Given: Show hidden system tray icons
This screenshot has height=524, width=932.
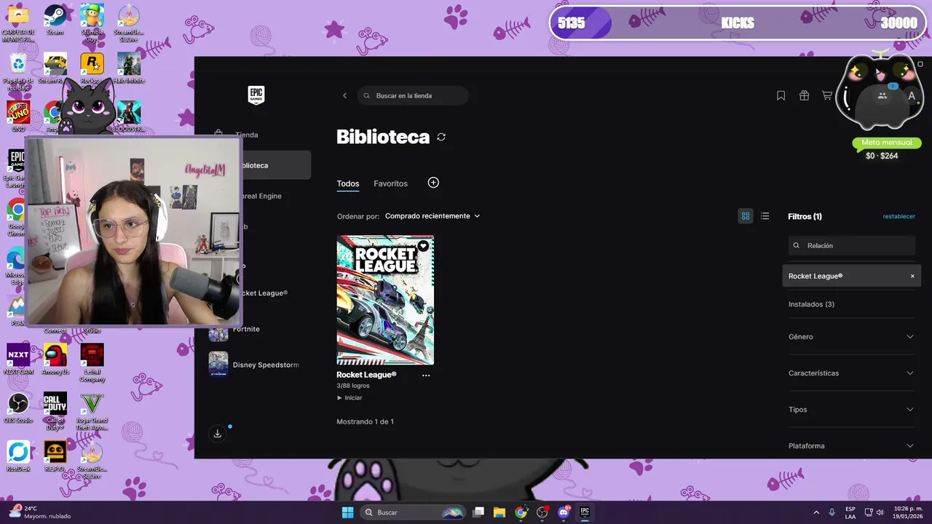Looking at the screenshot, I should (816, 512).
